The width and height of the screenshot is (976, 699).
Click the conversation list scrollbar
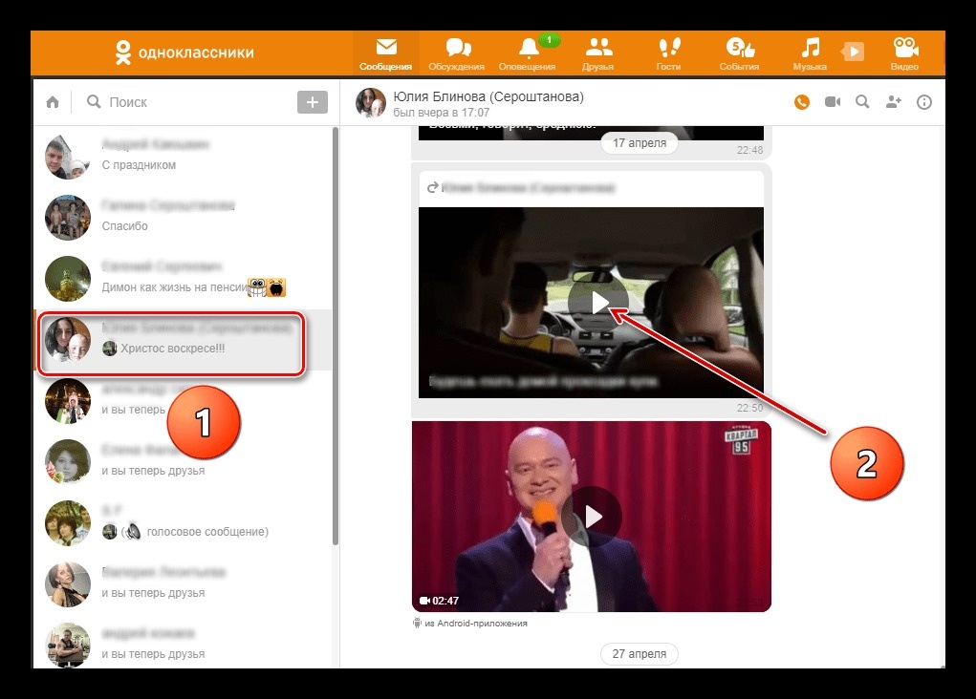[x=336, y=336]
